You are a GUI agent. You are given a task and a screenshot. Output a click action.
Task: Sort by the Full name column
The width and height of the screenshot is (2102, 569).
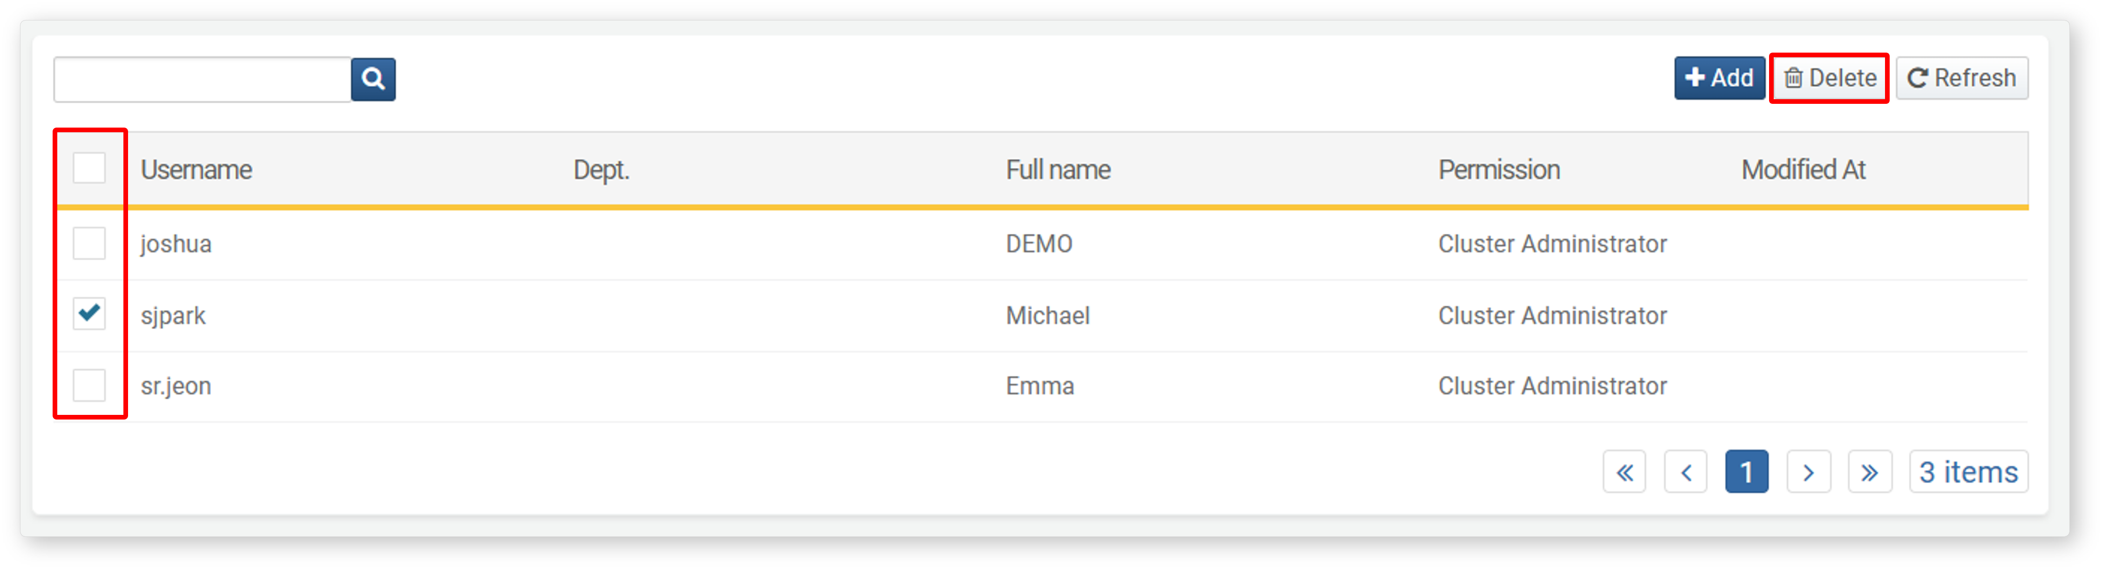pyautogui.click(x=1058, y=170)
